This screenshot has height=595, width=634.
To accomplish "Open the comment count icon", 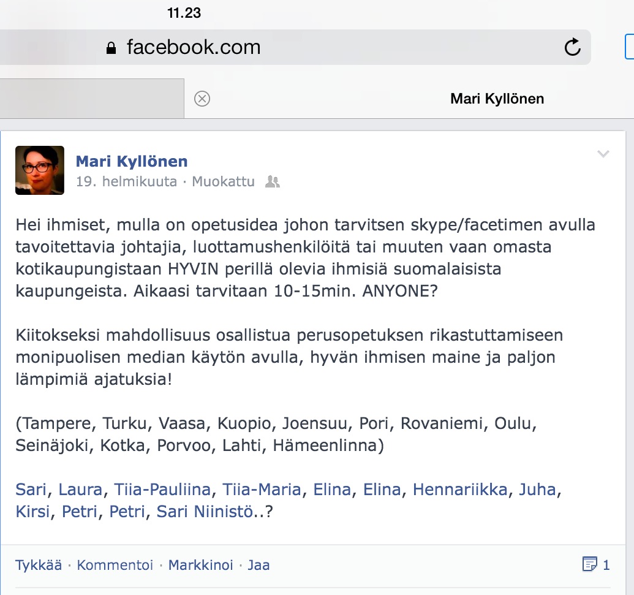I will [589, 564].
